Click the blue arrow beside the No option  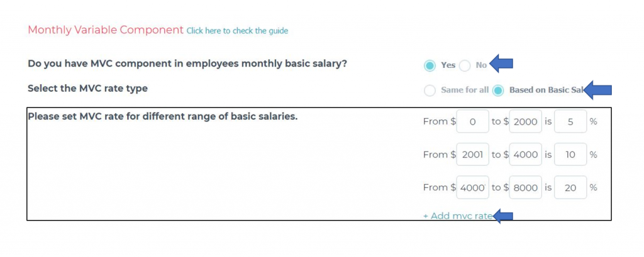pos(502,63)
